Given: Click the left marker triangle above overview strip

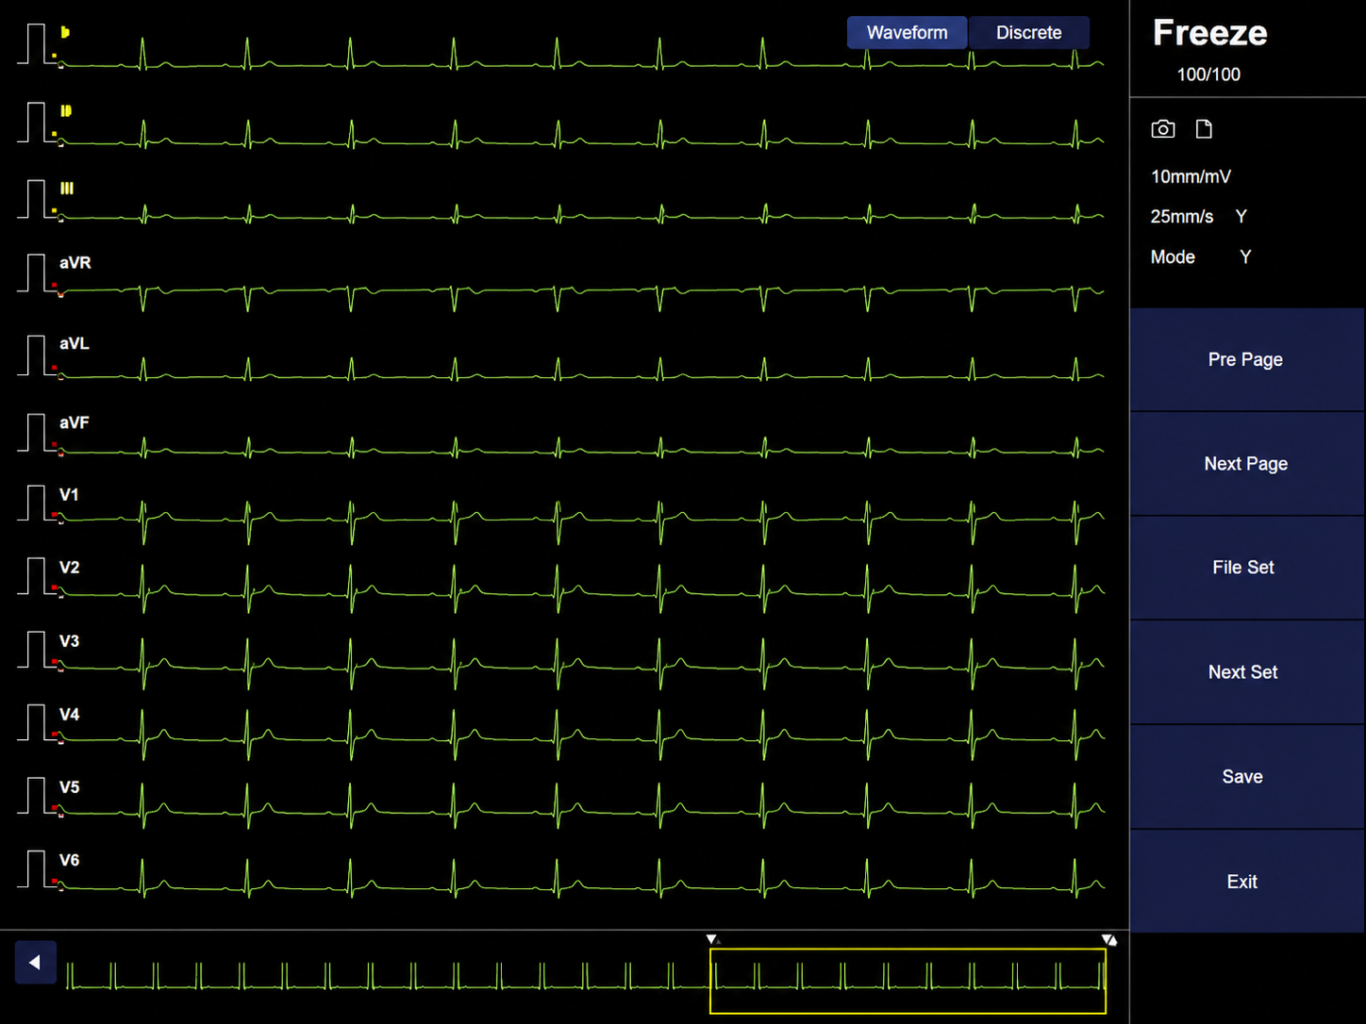Looking at the screenshot, I should [x=712, y=939].
